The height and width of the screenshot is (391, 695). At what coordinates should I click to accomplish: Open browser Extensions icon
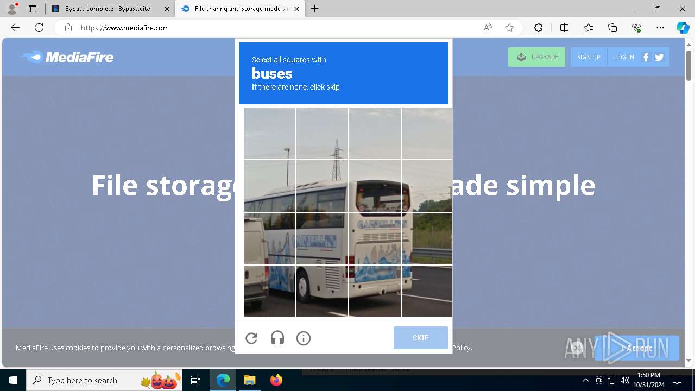(x=538, y=28)
